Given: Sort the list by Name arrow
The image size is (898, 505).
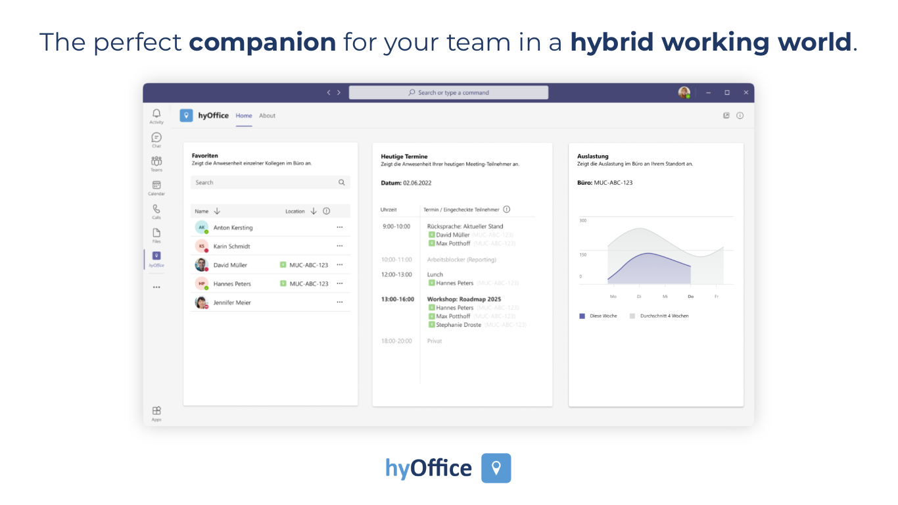Looking at the screenshot, I should tap(217, 211).
